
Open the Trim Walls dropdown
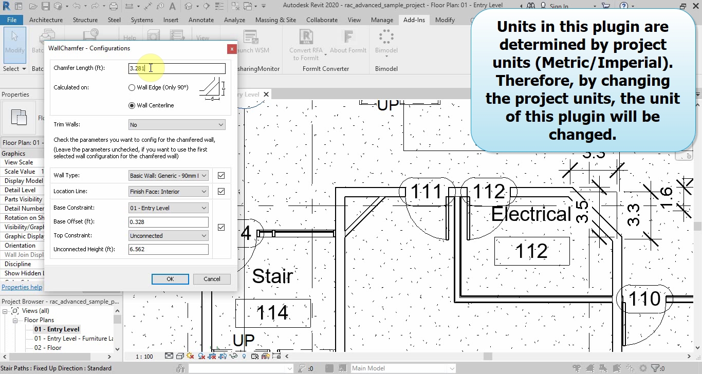177,124
